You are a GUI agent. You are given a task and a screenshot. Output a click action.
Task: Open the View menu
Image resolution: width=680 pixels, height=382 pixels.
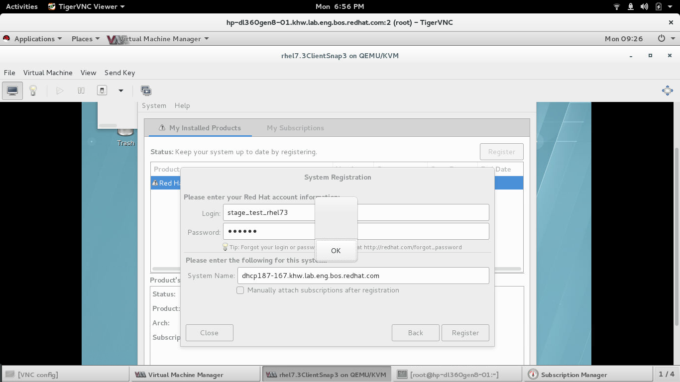[88, 73]
